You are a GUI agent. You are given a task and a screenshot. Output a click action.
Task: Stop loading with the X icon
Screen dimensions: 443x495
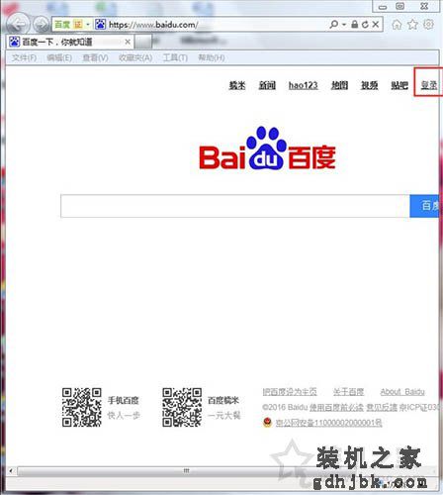tap(376, 24)
